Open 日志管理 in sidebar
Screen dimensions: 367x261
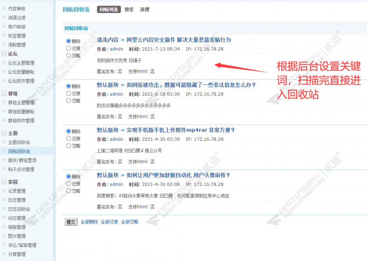17,200
